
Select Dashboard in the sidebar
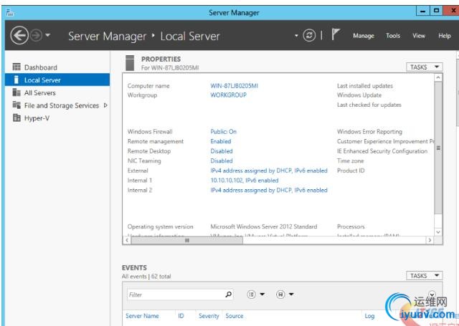coord(40,67)
